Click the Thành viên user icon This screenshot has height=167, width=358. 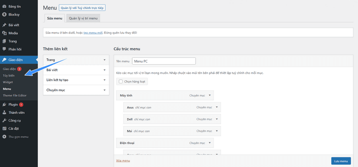tap(4, 113)
